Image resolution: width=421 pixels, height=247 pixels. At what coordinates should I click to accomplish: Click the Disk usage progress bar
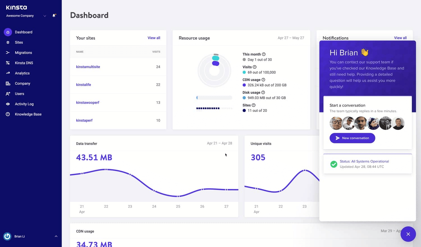click(x=214, y=98)
